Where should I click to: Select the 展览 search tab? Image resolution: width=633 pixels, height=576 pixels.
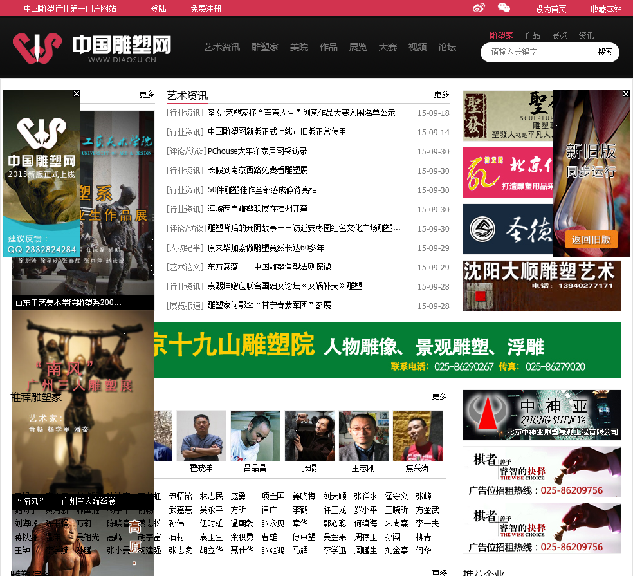click(559, 35)
